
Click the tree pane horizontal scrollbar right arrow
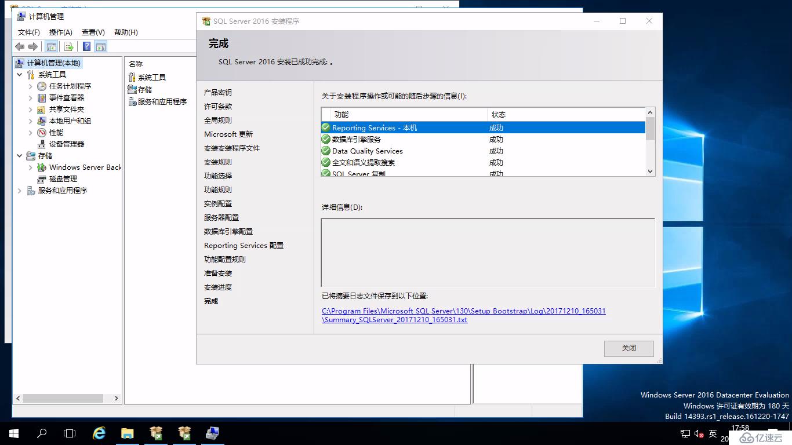116,398
